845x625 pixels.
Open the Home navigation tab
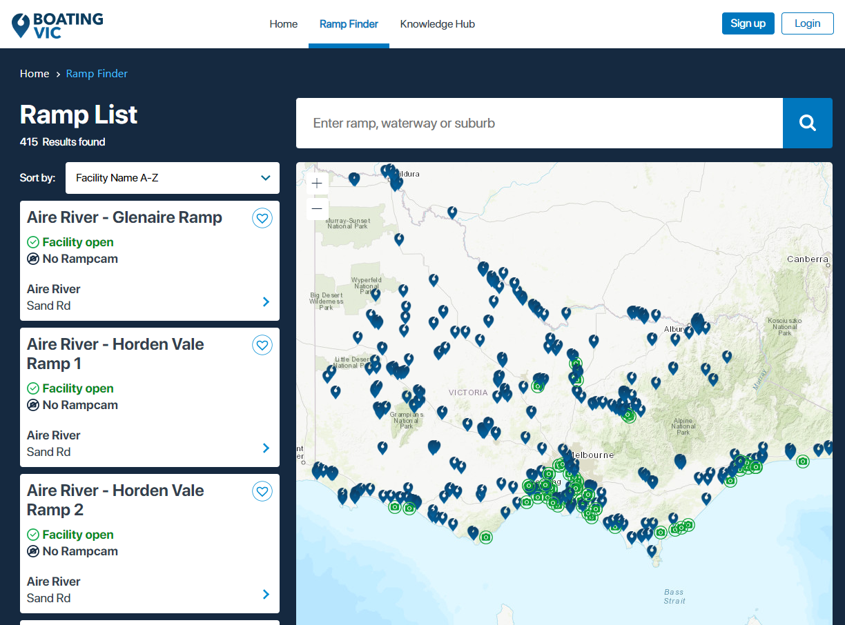click(283, 23)
